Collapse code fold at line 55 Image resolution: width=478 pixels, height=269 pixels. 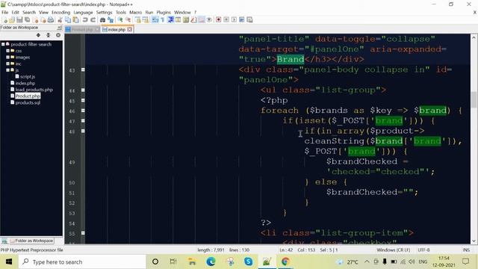[83, 233]
